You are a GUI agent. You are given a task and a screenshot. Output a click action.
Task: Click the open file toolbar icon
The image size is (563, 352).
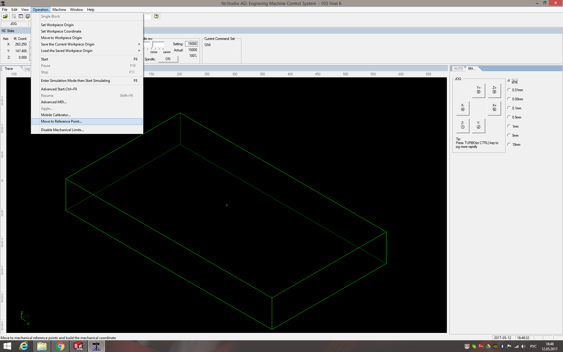tap(5, 16)
